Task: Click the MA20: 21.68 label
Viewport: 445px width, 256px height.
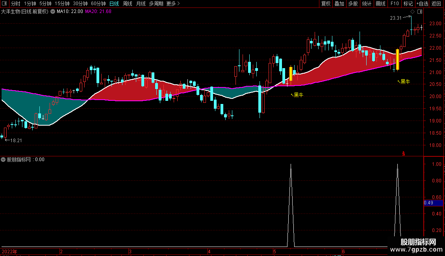Action: click(x=98, y=12)
